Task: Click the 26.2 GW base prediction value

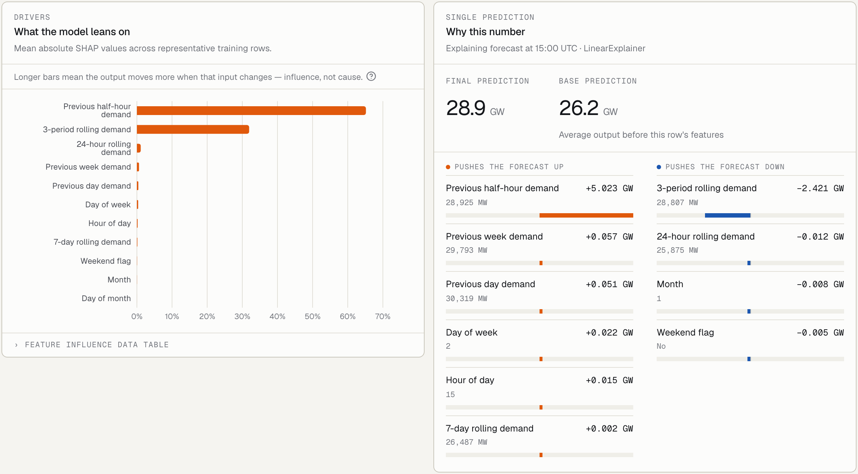Action: pyautogui.click(x=588, y=108)
